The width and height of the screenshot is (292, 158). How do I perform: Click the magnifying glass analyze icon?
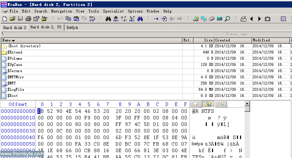227,19
